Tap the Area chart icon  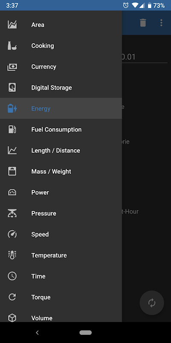pyautogui.click(x=12, y=25)
